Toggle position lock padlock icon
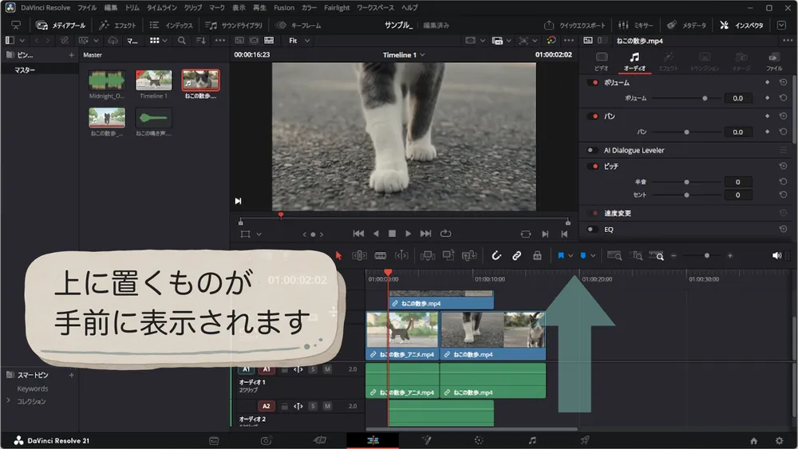 point(537,255)
